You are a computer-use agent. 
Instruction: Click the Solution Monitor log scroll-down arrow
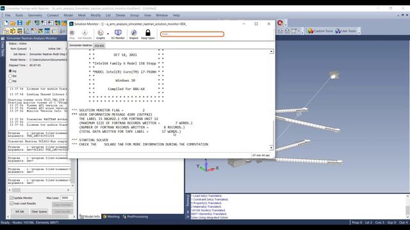[x=272, y=148]
